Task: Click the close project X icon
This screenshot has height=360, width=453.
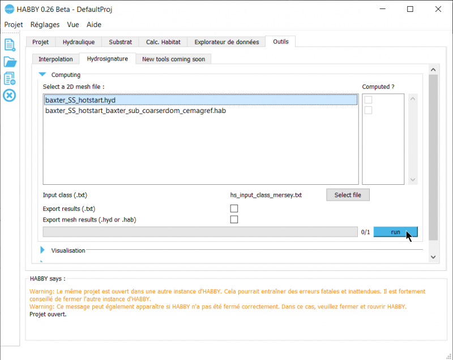Action: 9,96
